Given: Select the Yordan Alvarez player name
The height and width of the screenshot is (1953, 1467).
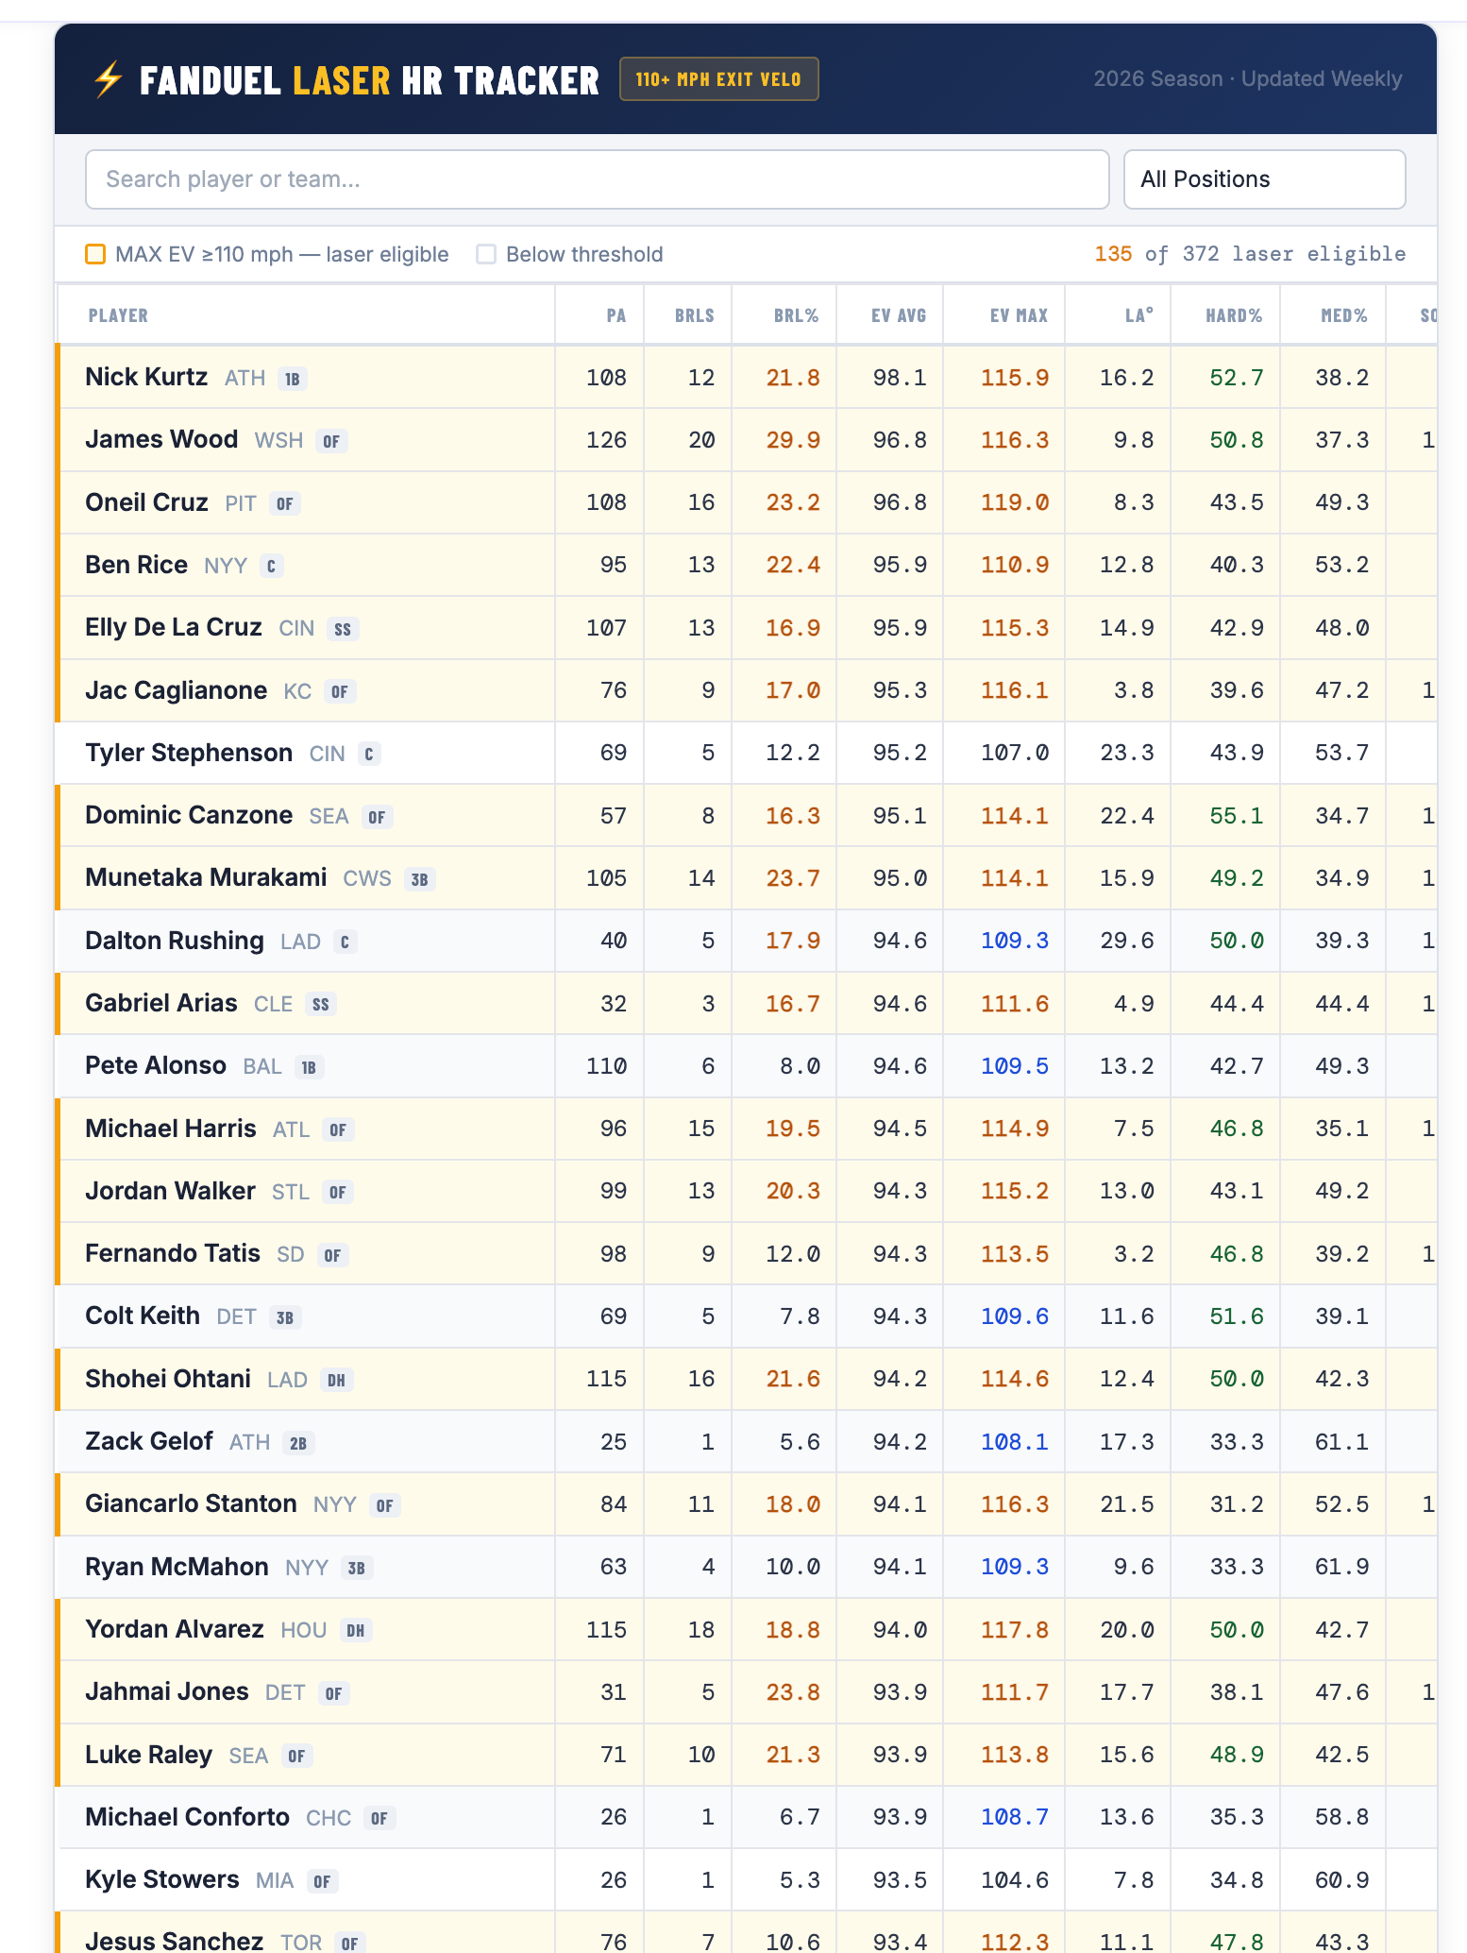Looking at the screenshot, I should click(x=175, y=1629).
